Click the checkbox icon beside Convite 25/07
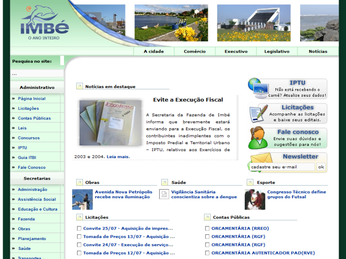The height and width of the screenshot is (259, 346). 79,228
